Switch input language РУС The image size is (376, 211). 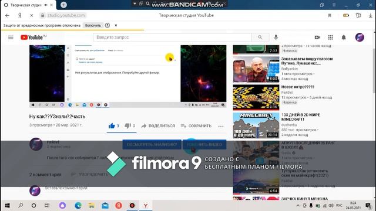(340, 206)
